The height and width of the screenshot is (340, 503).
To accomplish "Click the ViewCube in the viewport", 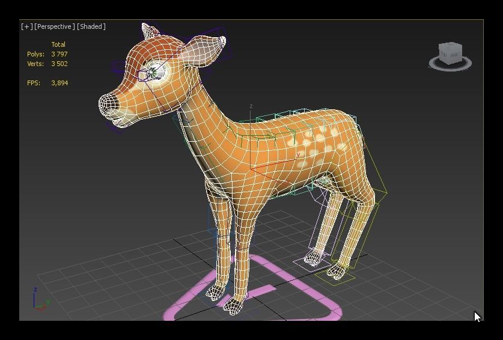I will pos(450,53).
